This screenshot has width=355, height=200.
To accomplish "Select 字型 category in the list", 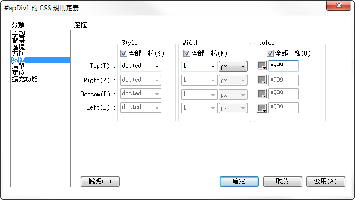I will pyautogui.click(x=18, y=34).
